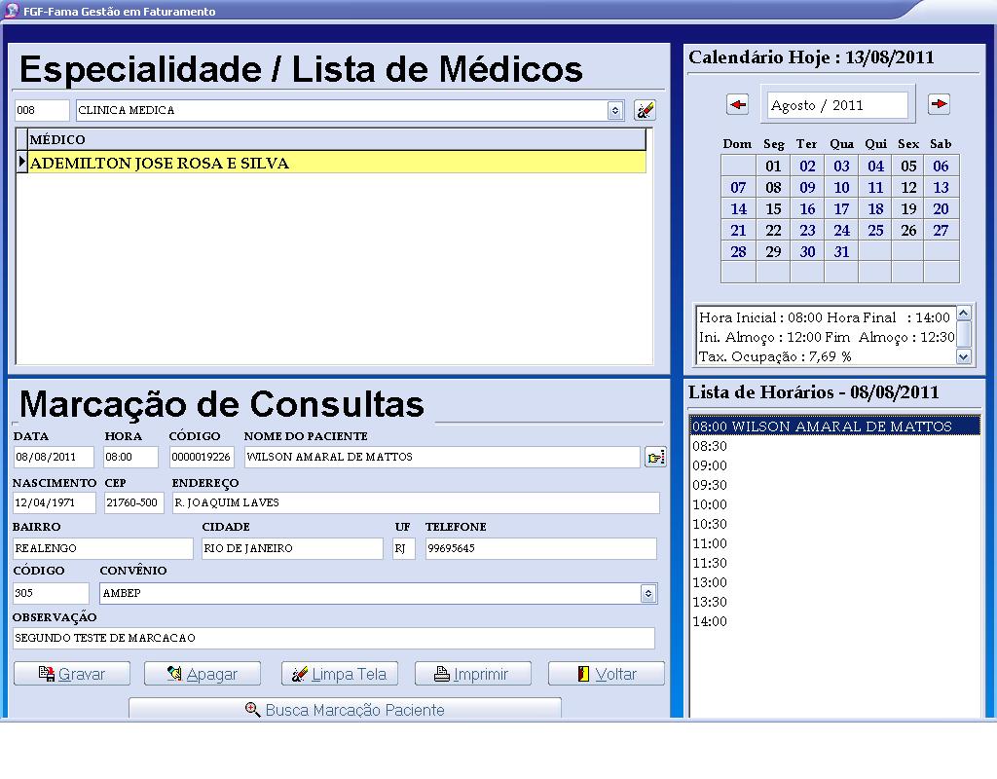The width and height of the screenshot is (997, 779).
Task: Click the BAIRRO field REALENGO
Action: [103, 548]
